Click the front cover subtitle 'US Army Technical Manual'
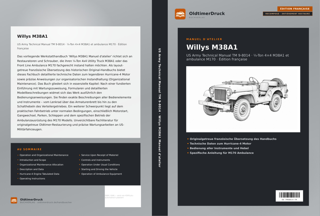Viewport: 320px width, 216px height. [x=238, y=57]
